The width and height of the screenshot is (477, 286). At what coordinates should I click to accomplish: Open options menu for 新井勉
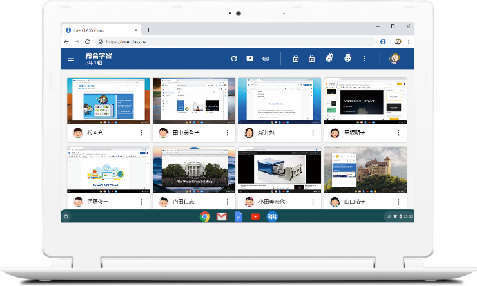click(313, 133)
